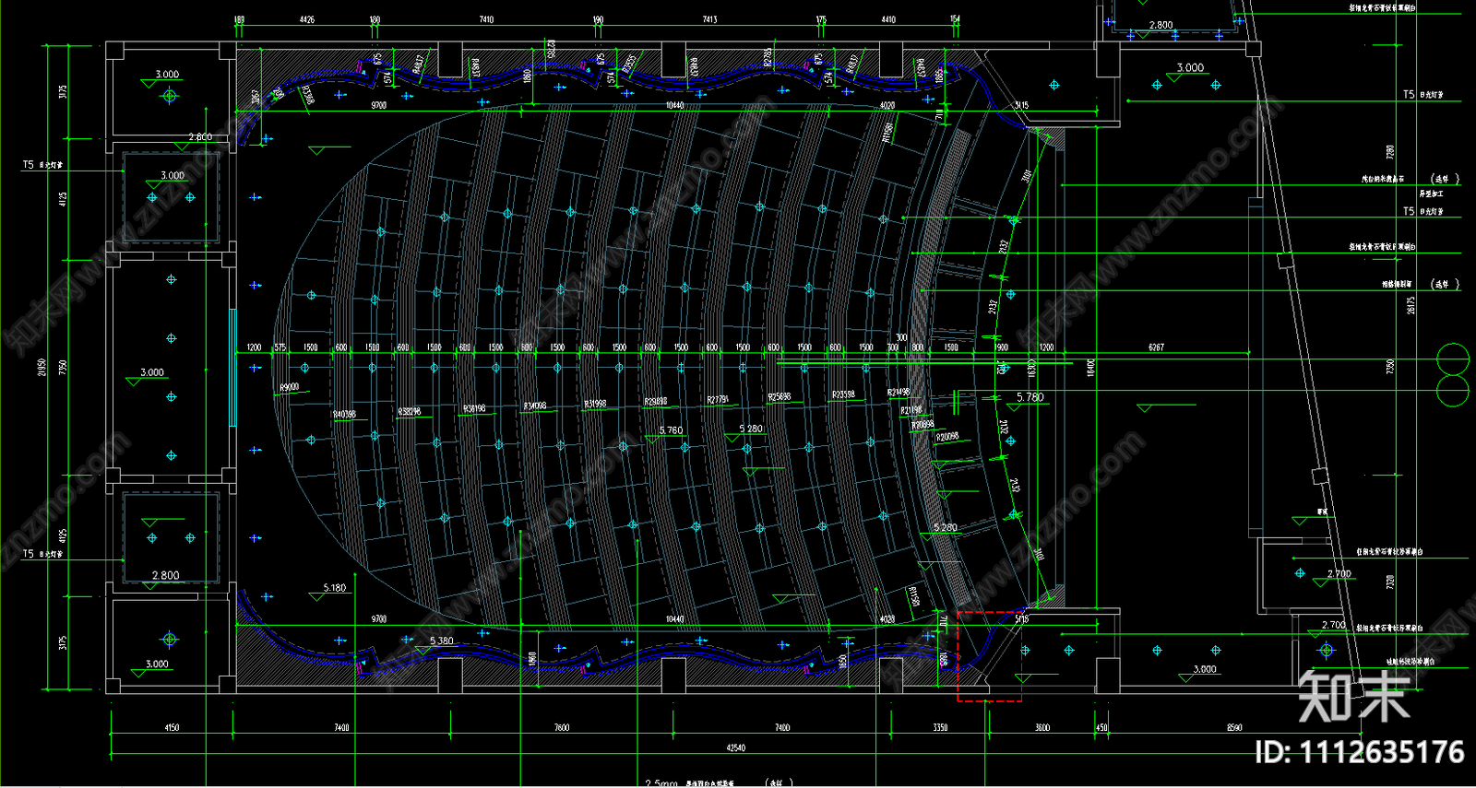Pick the 7600 dimension text
Screen dimensions: 1476x788
(x=562, y=727)
